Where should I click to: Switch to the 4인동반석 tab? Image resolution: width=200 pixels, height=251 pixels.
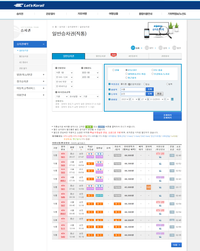point(133,56)
